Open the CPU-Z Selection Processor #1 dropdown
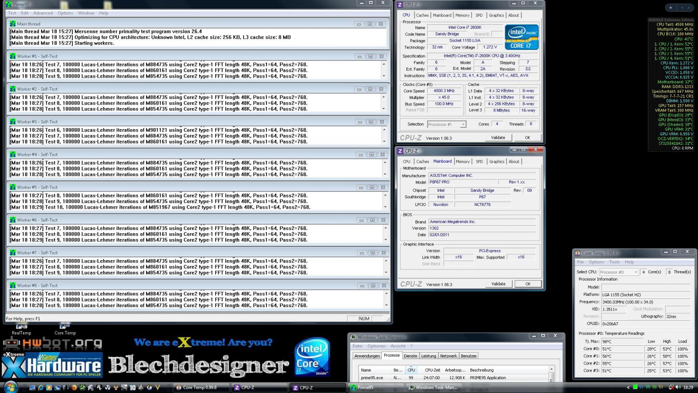The height and width of the screenshot is (393, 698). pyautogui.click(x=463, y=124)
